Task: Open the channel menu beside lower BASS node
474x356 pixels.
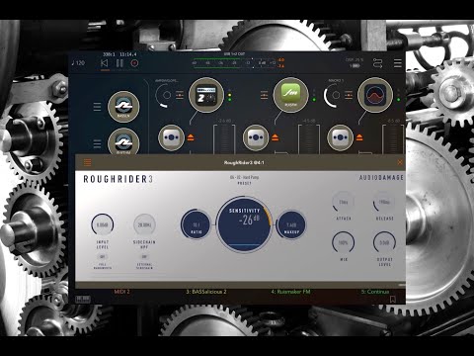Action: tap(97, 143)
